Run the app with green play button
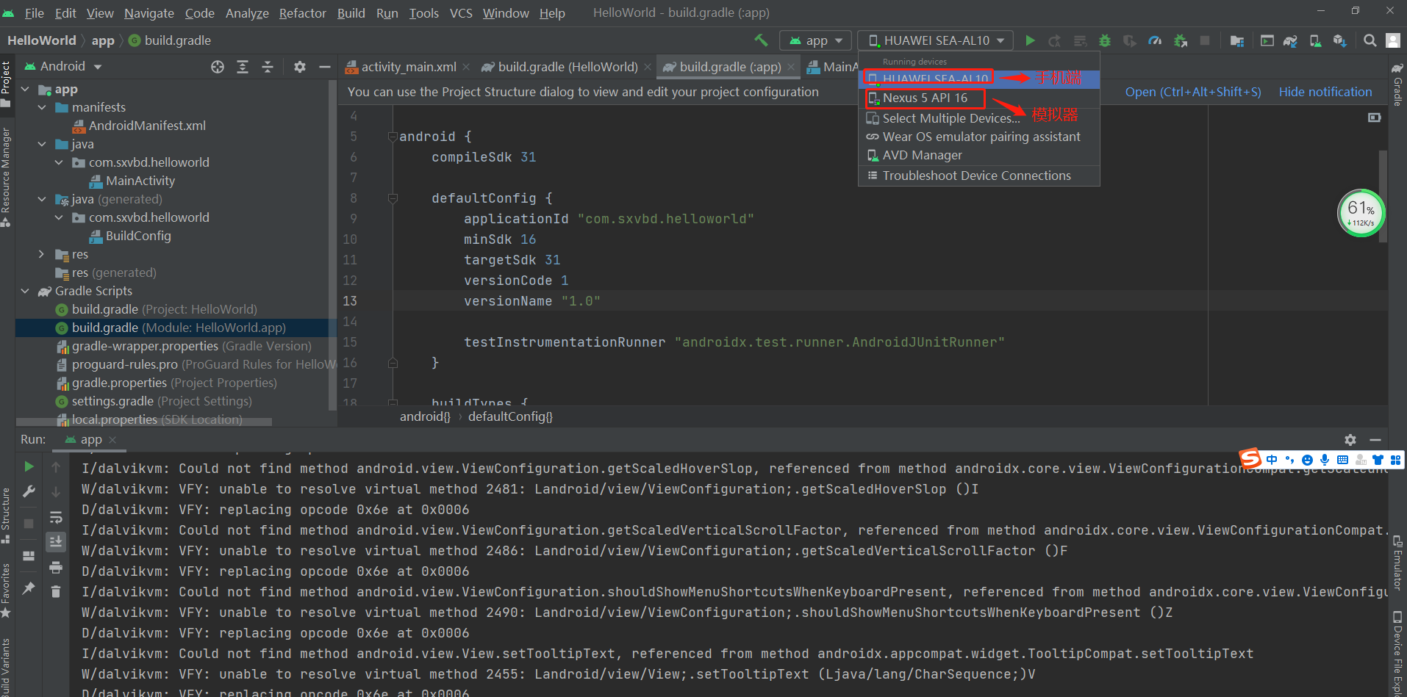1407x697 pixels. tap(1030, 40)
